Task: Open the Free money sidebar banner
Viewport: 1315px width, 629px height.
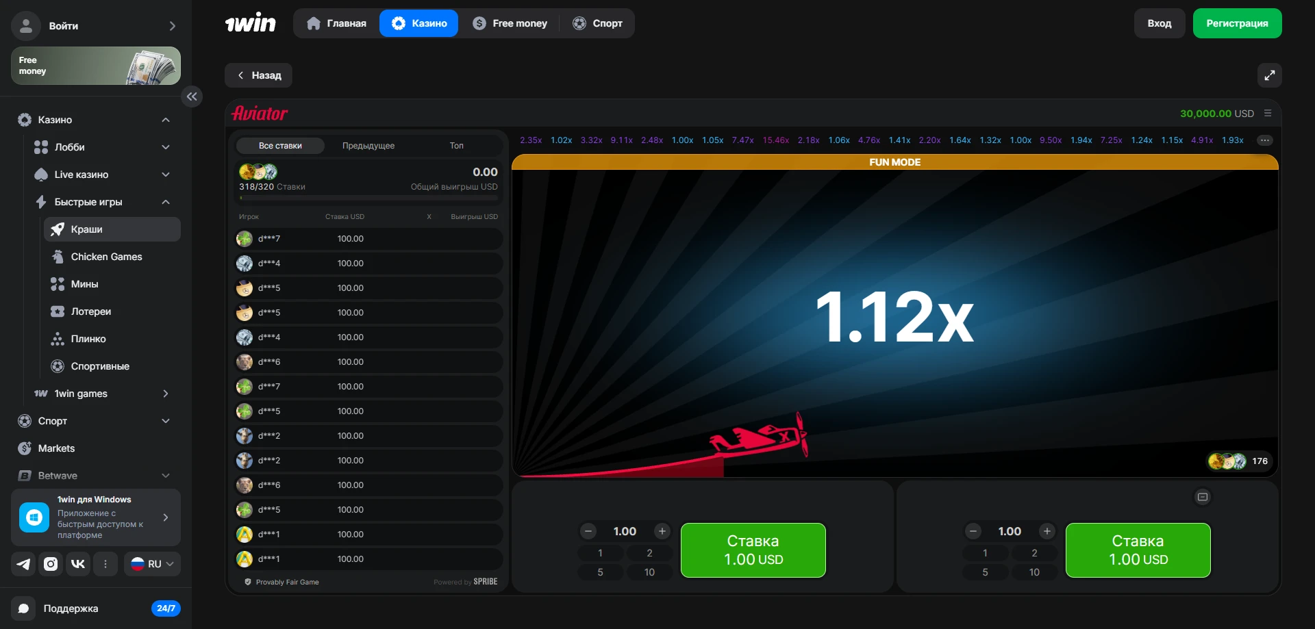Action: point(96,66)
